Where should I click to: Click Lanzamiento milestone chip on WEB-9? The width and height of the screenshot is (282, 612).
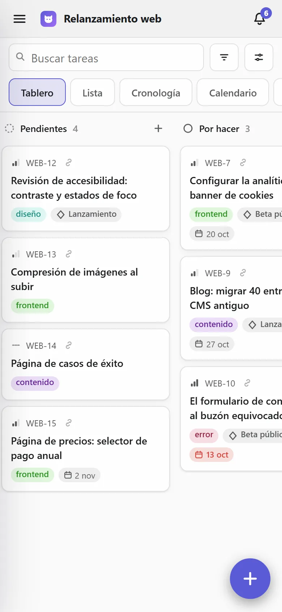pos(262,324)
